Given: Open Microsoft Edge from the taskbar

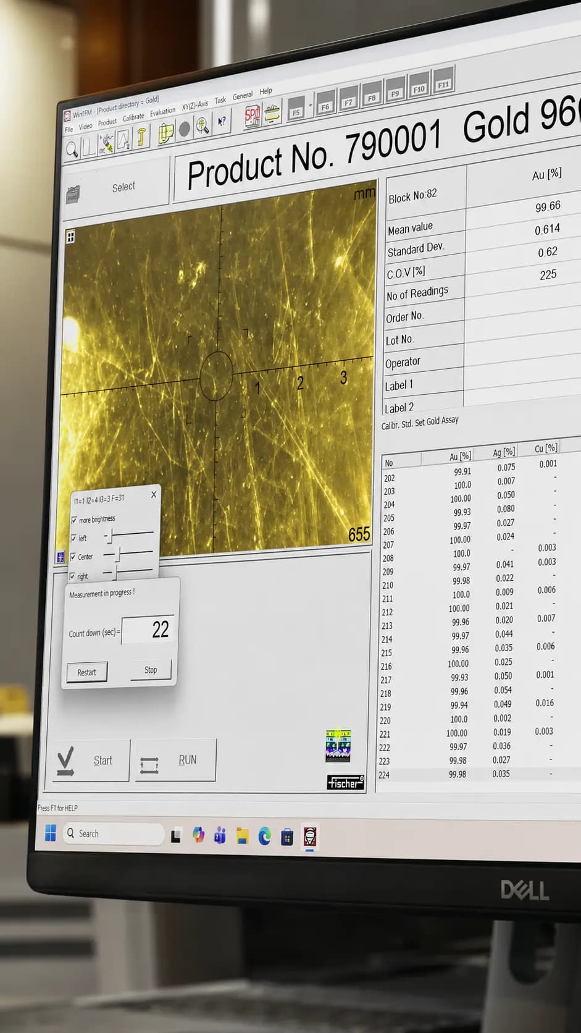Looking at the screenshot, I should 264,837.
